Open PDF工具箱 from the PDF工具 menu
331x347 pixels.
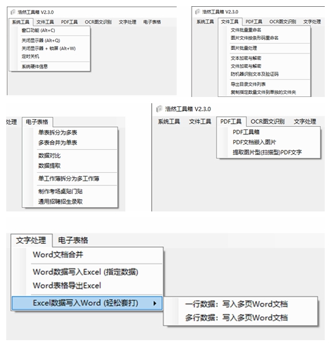246,132
